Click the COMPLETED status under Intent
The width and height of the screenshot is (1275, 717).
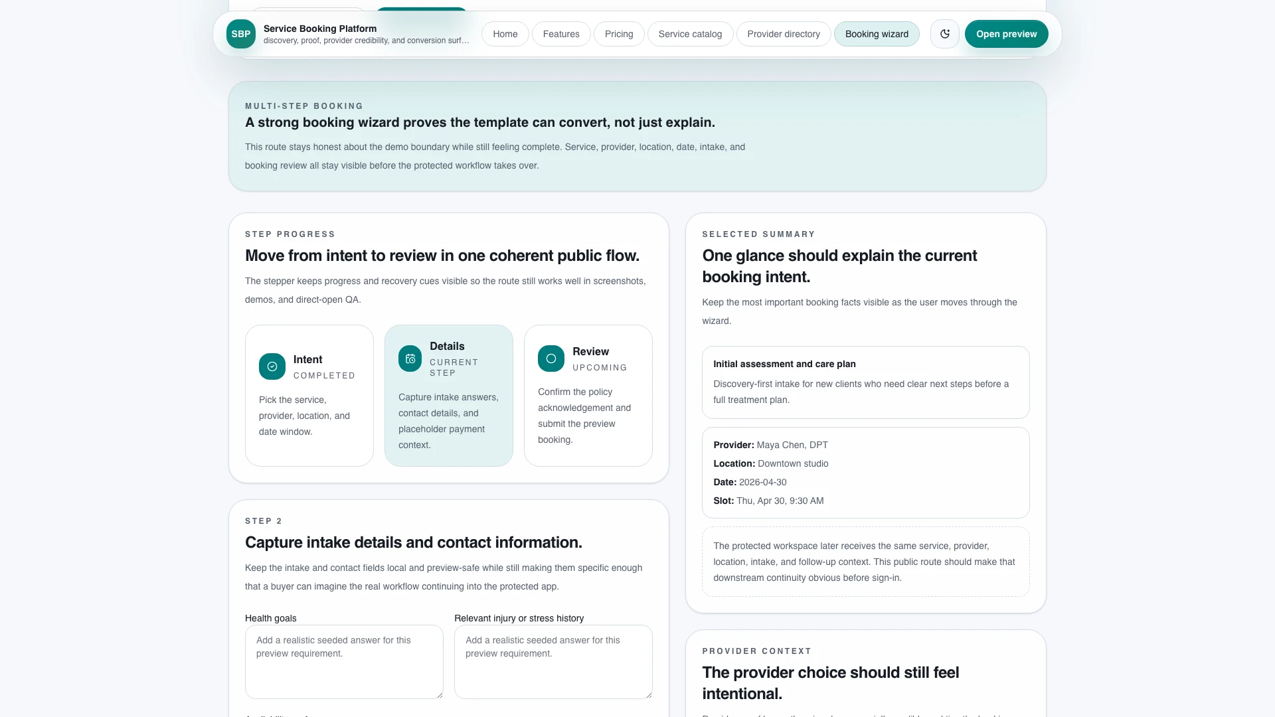point(324,376)
